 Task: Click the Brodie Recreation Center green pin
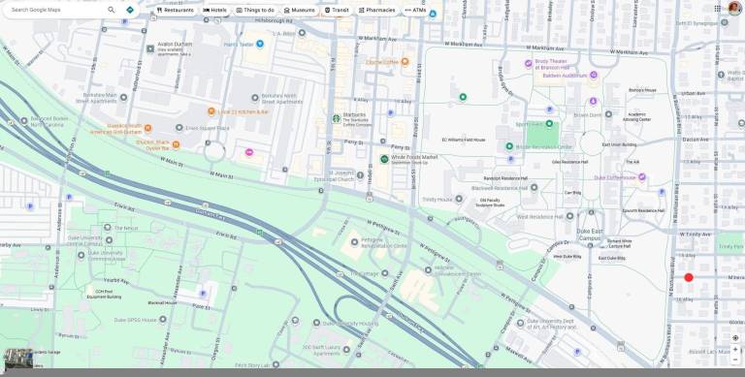click(x=509, y=146)
